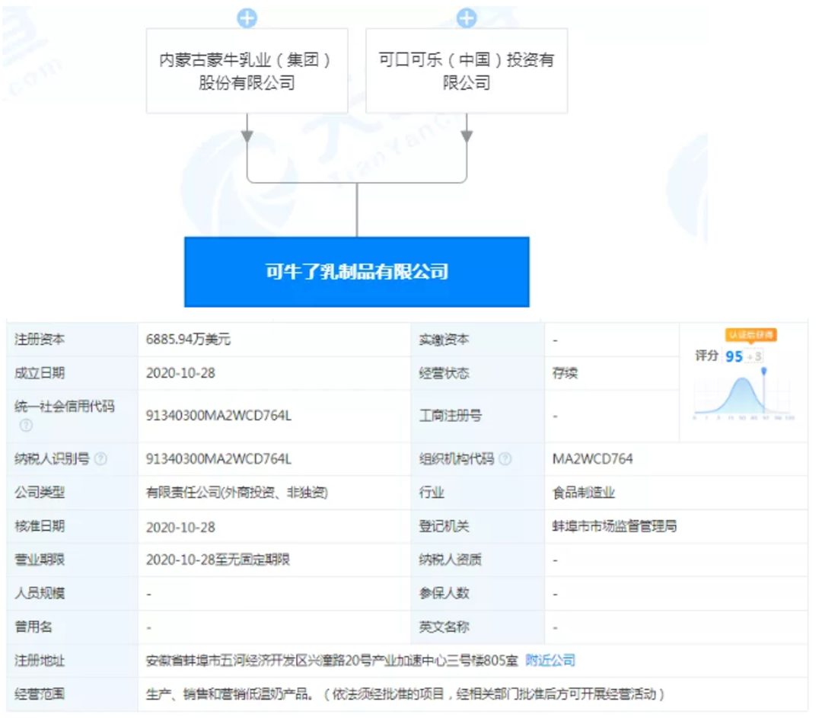Select the organization code MA2WCD764
Image resolution: width=822 pixels, height=718 pixels.
[x=592, y=459]
